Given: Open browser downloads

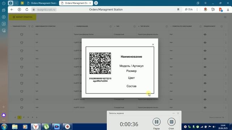Looking at the screenshot, I should (x=228, y=10).
